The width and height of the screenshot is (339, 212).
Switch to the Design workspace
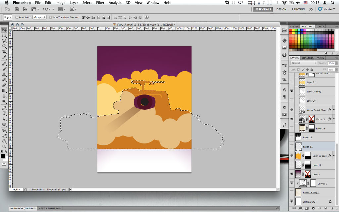(281, 9)
